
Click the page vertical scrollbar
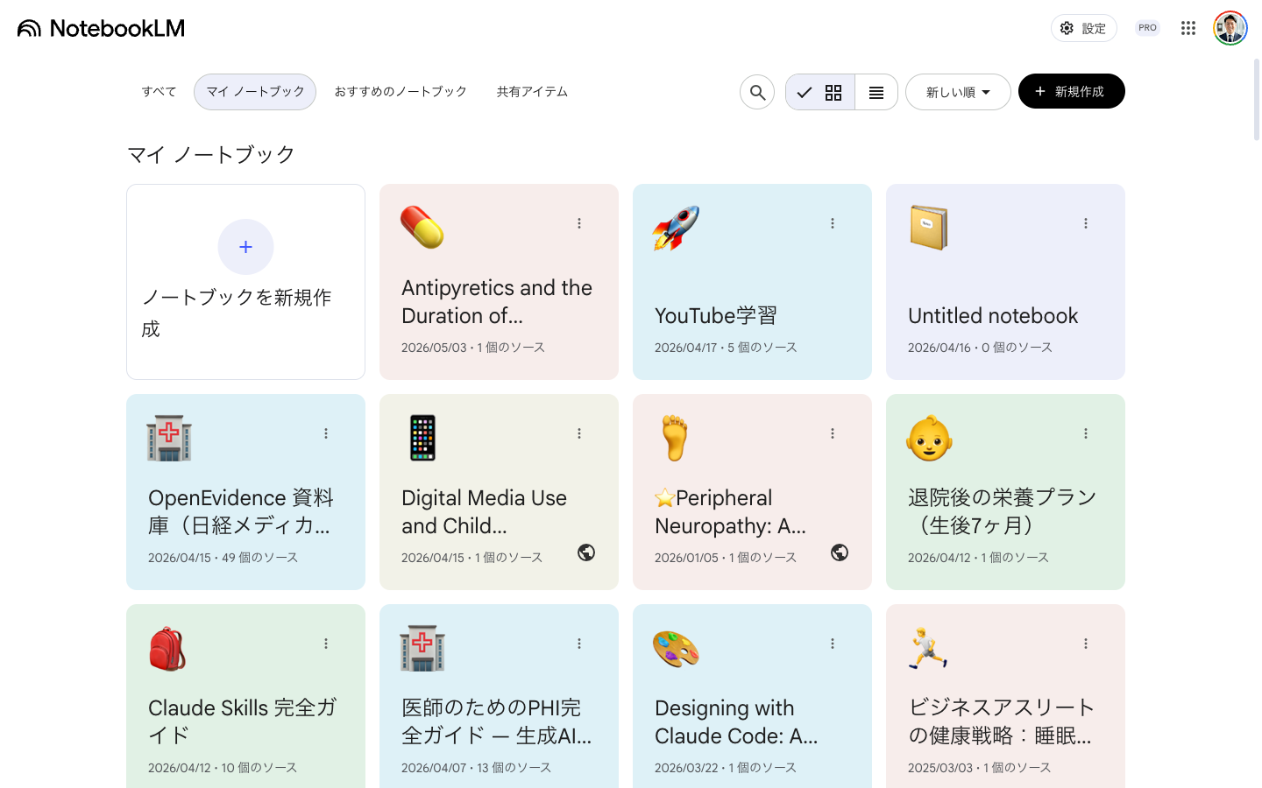1256,100
